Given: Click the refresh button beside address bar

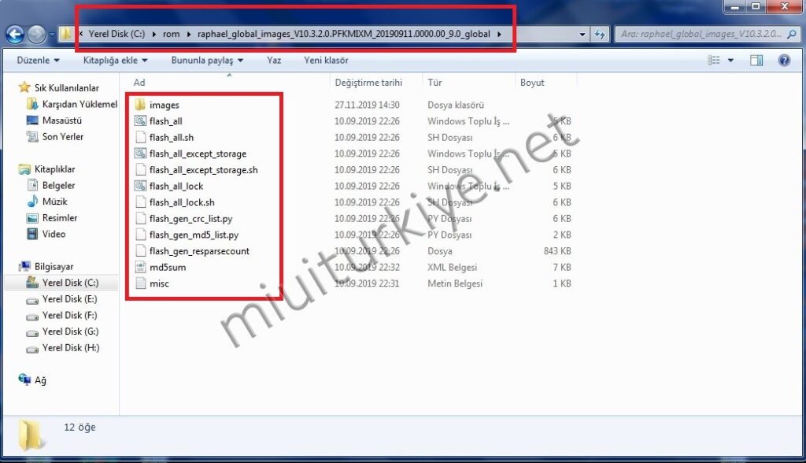Looking at the screenshot, I should 601,35.
